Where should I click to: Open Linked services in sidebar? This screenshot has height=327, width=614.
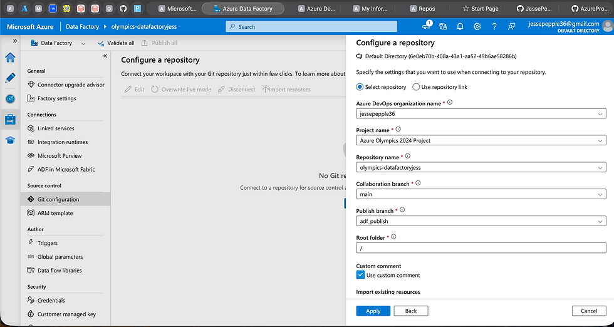tap(56, 128)
